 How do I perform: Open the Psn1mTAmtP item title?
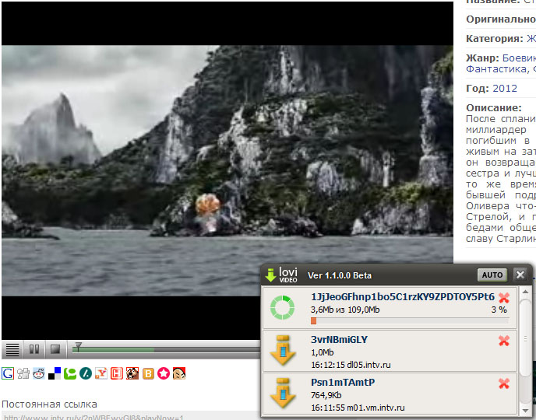[343, 383]
